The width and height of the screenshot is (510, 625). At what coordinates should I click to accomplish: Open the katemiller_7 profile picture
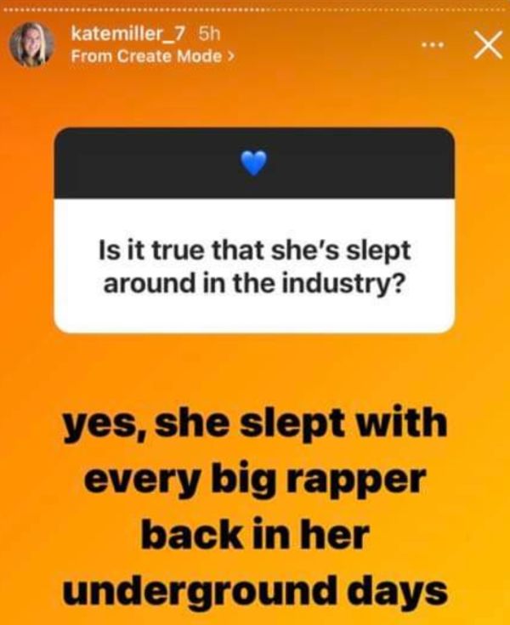pos(32,44)
